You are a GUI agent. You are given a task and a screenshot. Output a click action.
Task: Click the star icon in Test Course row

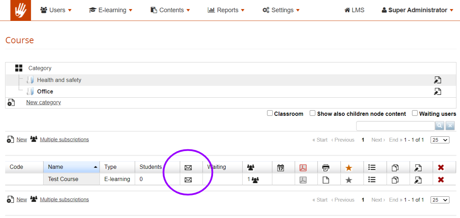coord(349,180)
